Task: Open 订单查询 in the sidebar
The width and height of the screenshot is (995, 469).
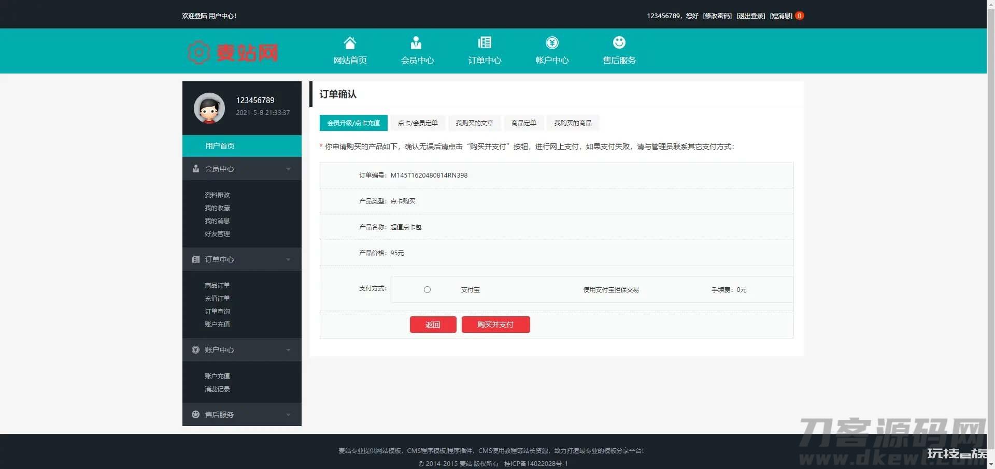Action: pos(217,312)
